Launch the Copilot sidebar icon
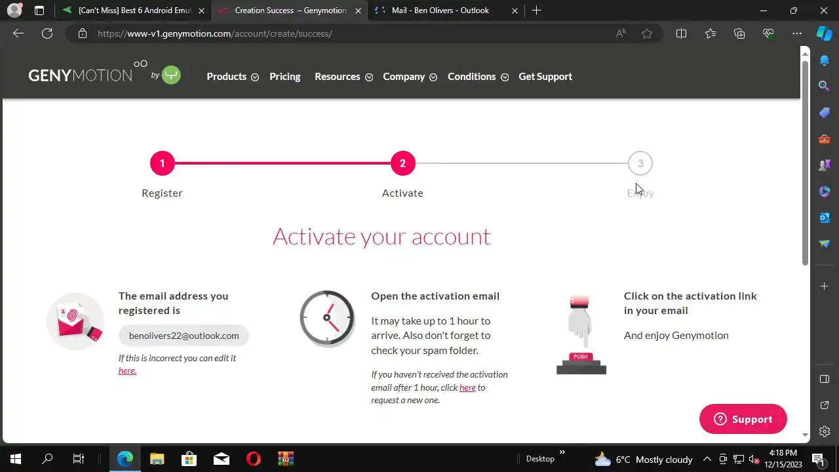 (x=825, y=33)
